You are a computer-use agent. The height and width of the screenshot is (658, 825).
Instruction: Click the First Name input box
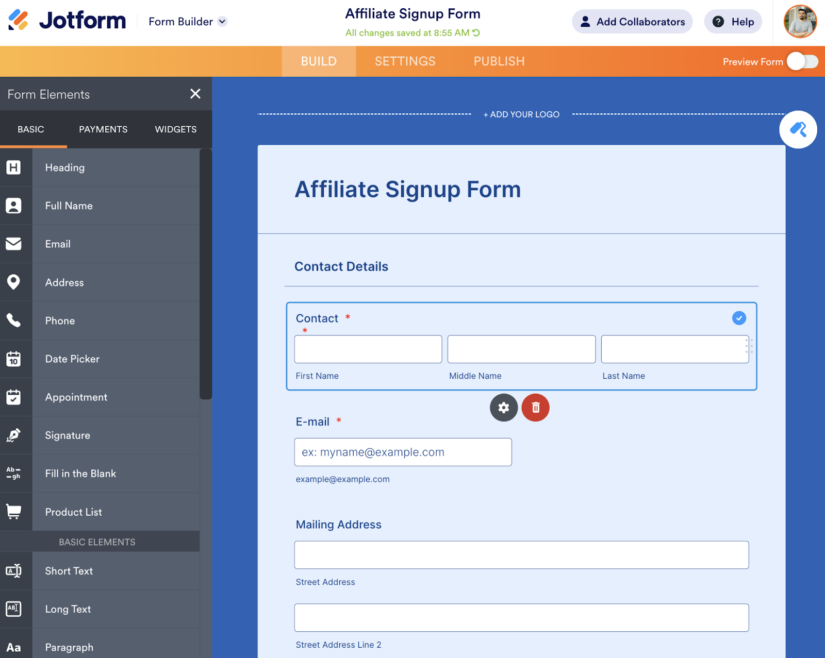tap(368, 349)
